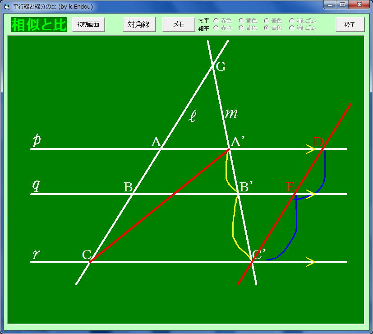Click point label B on line q
Image resolution: width=373 pixels, height=334 pixels.
(128, 187)
